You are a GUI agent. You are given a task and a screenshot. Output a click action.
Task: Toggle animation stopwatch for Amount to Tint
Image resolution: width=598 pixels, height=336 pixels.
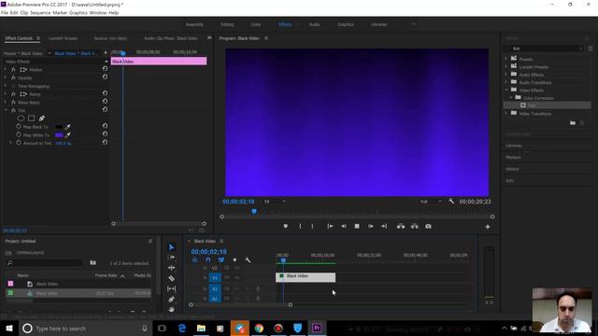19,143
